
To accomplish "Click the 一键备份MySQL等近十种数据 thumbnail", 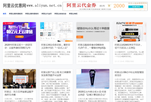I will [93, 32].
